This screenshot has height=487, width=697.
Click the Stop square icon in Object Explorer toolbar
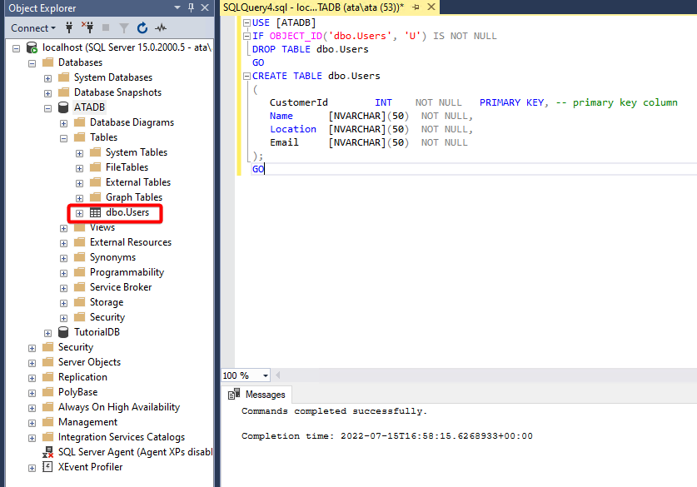click(106, 28)
